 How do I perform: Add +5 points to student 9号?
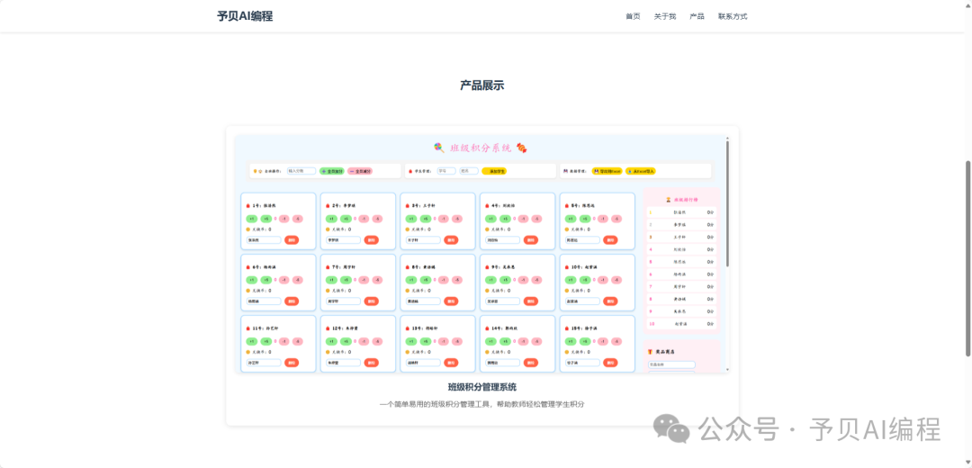(505, 280)
